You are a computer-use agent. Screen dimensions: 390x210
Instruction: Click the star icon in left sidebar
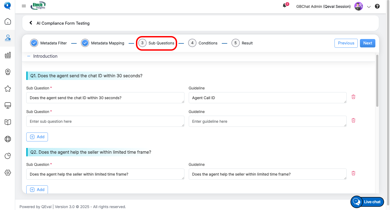8,89
